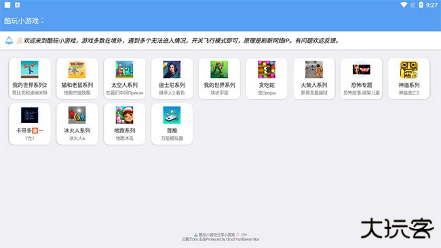Click the 地跑冰岛 subtitle
Viewport: 441px width, 248px height.
coord(124,139)
